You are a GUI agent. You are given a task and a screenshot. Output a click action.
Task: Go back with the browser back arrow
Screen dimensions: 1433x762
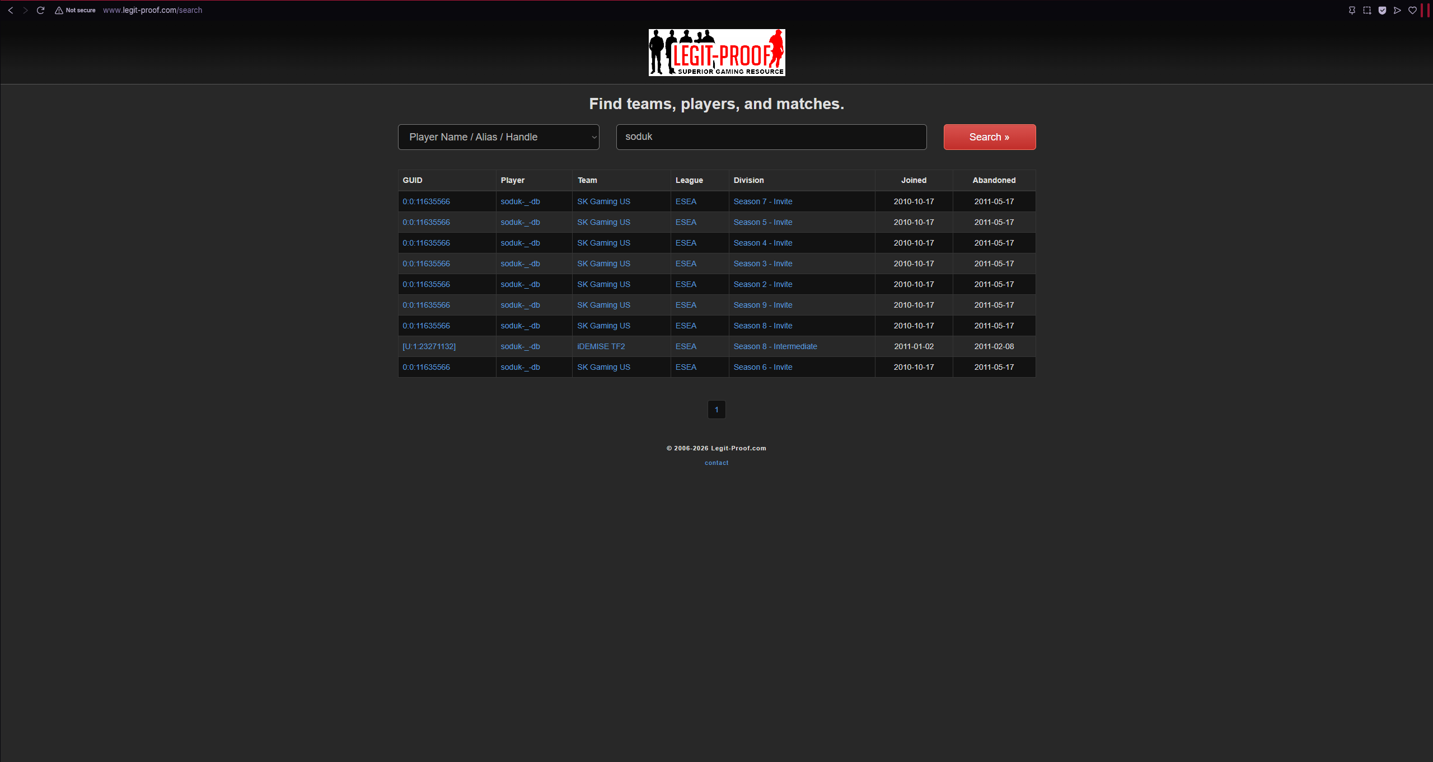point(10,10)
